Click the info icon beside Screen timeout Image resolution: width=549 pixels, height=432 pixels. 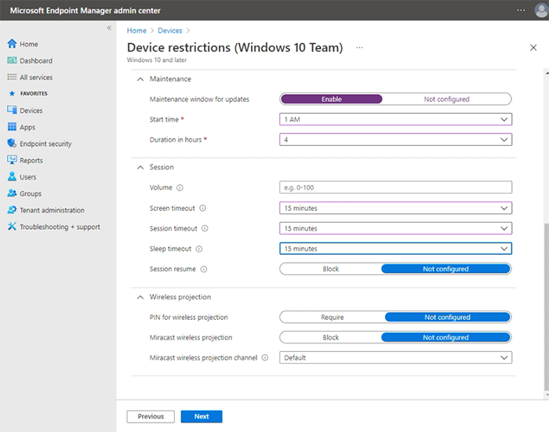click(x=202, y=208)
